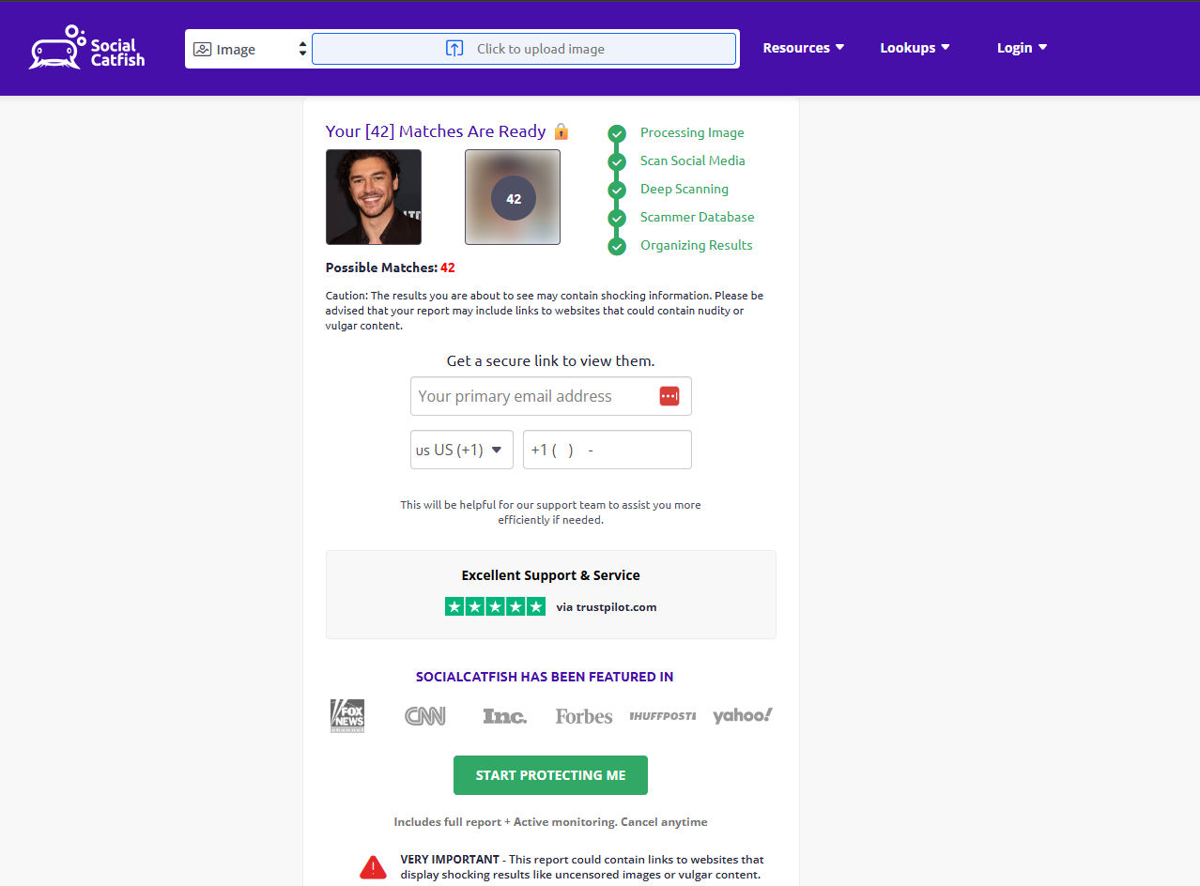Screen dimensions: 1200x886
Task: Expand the Resources menu
Action: pos(803,48)
